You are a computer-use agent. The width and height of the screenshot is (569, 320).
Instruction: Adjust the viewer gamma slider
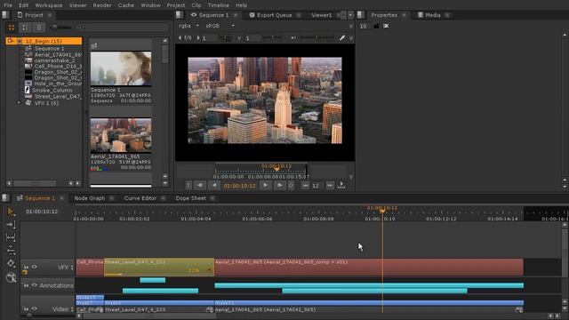coord(272,37)
